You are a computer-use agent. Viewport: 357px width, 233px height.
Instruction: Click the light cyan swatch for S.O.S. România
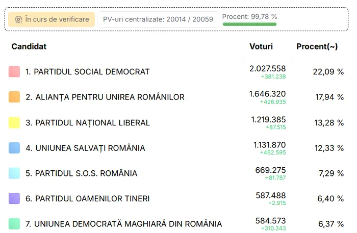click(x=14, y=173)
